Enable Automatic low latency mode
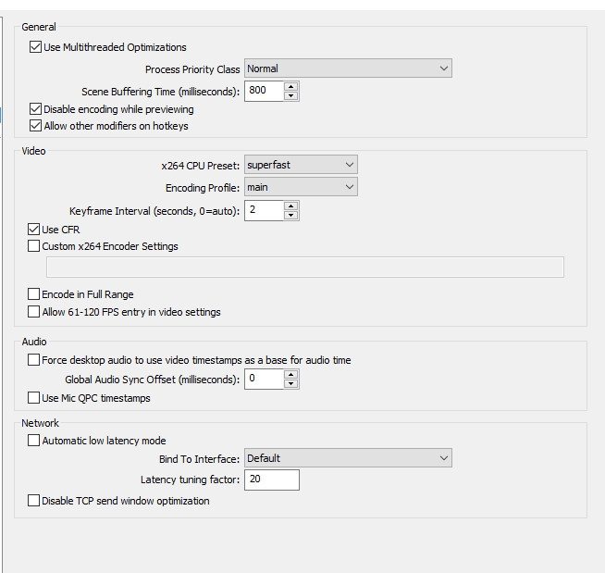The width and height of the screenshot is (605, 573). tap(33, 441)
